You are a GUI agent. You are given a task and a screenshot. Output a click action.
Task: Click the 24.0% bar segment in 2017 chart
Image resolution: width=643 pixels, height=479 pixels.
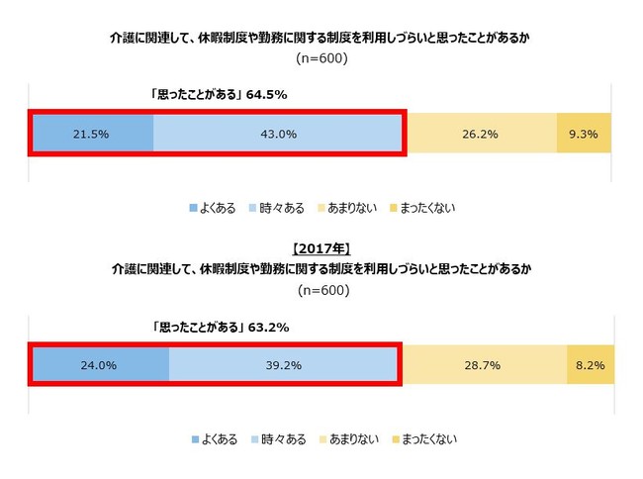click(x=101, y=365)
